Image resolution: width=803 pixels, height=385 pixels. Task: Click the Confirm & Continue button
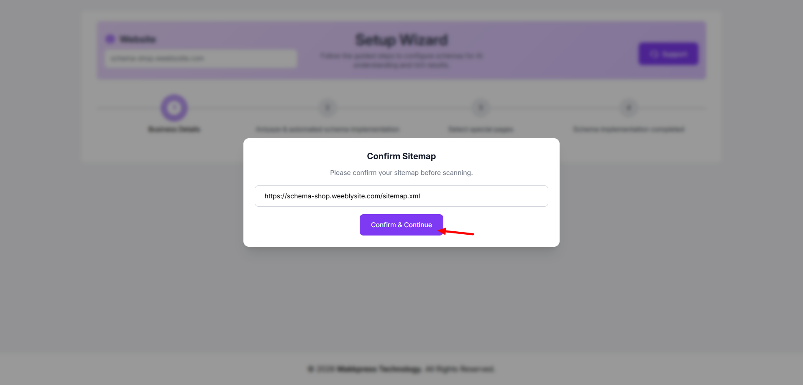tap(401, 225)
